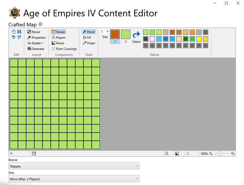Toggle the river crossings overlay in the status bar
The width and height of the screenshot is (244, 185).
tap(188, 154)
